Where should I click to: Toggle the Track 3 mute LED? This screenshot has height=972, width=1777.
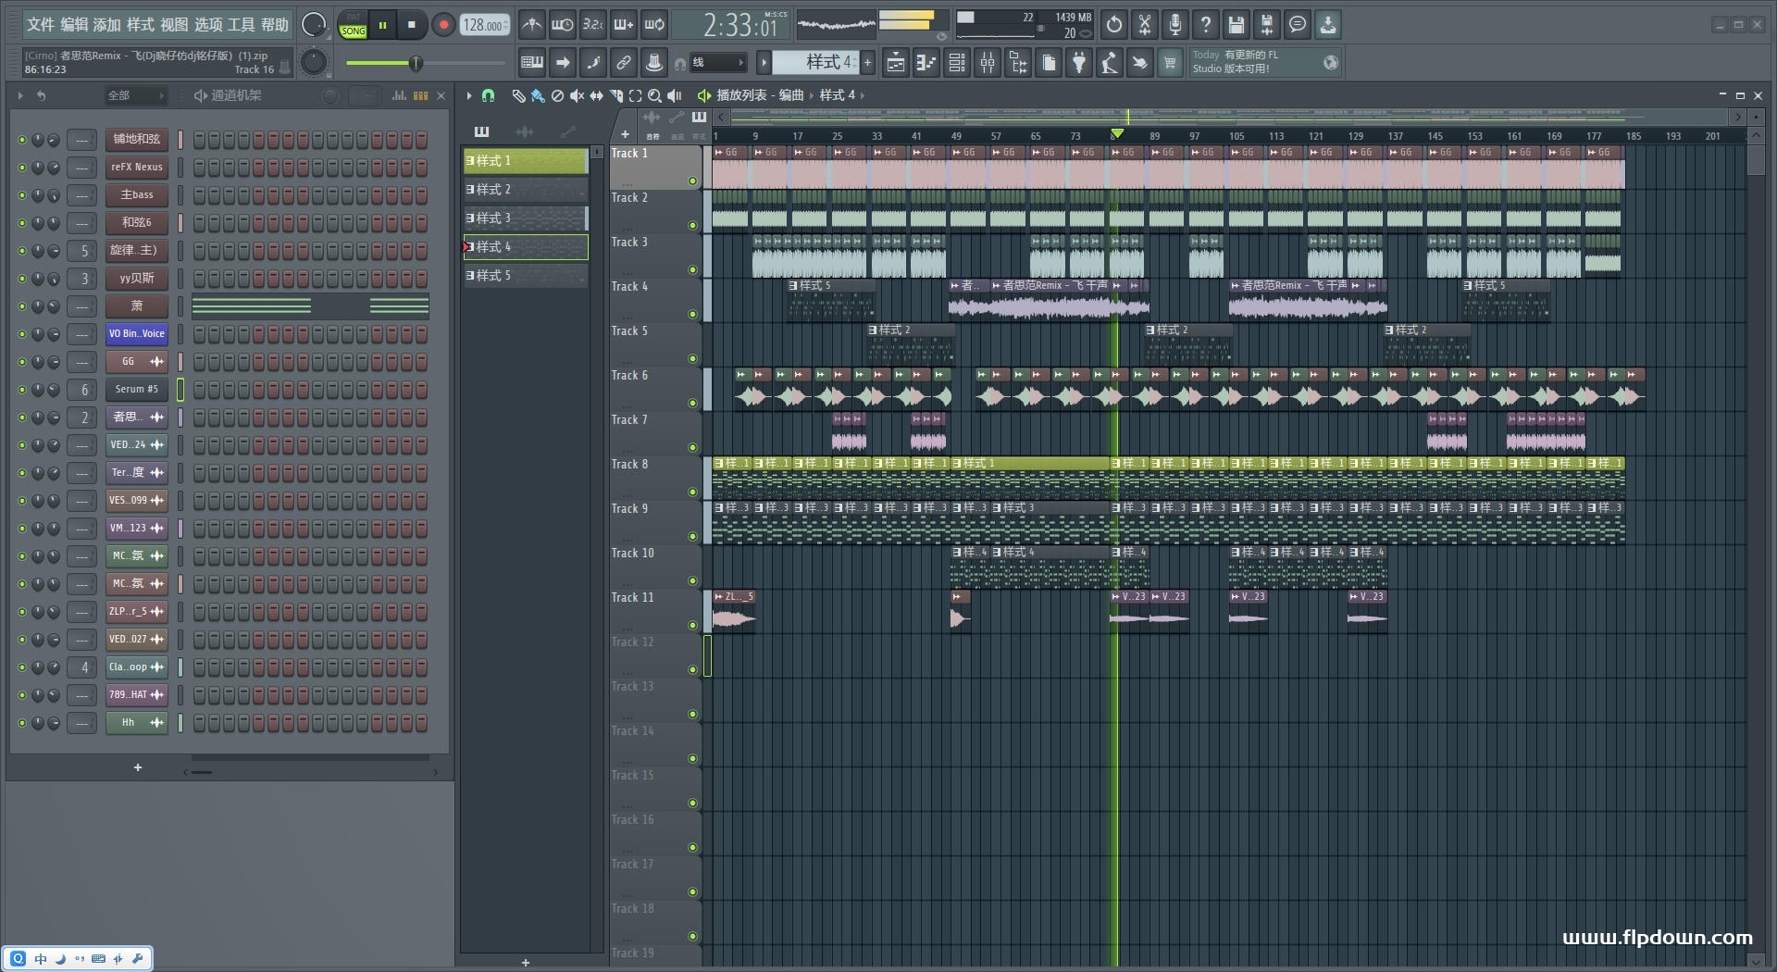pyautogui.click(x=692, y=270)
